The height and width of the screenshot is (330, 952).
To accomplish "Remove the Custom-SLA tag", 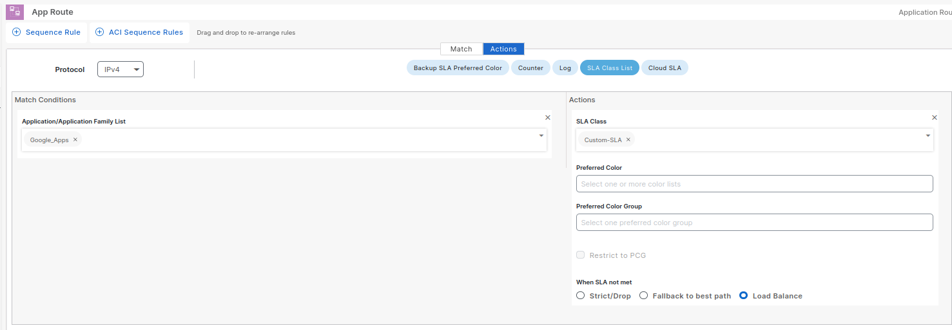I will pyautogui.click(x=628, y=140).
